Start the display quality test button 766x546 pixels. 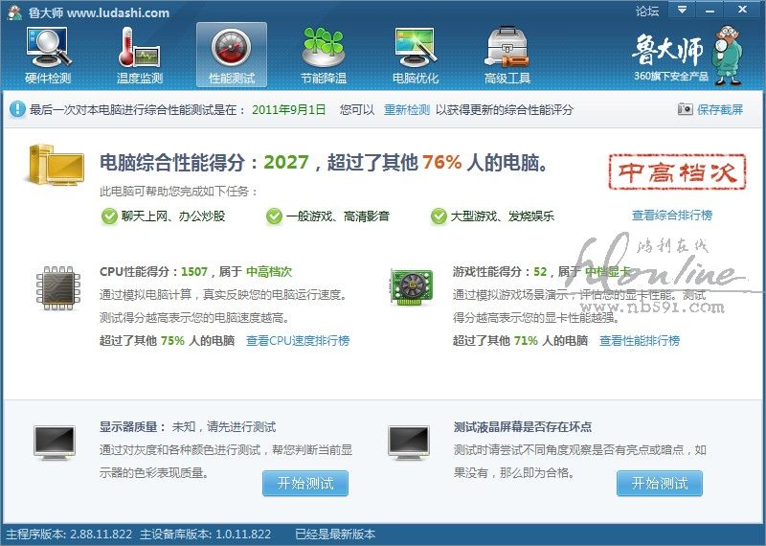tap(305, 484)
